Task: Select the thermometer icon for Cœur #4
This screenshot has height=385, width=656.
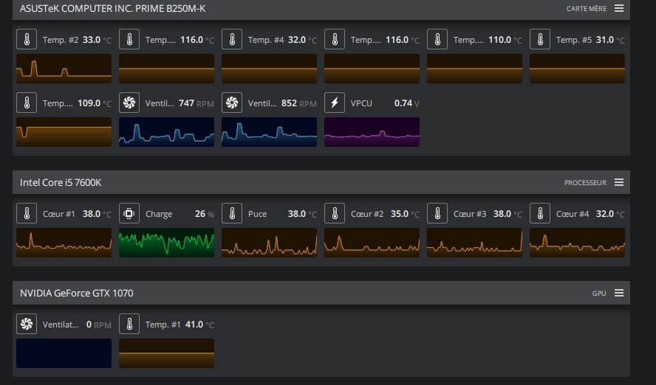Action: coord(540,214)
